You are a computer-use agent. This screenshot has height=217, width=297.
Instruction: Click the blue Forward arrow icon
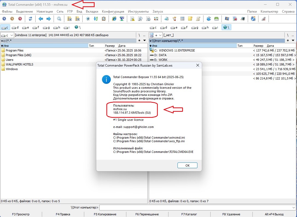[48, 19]
